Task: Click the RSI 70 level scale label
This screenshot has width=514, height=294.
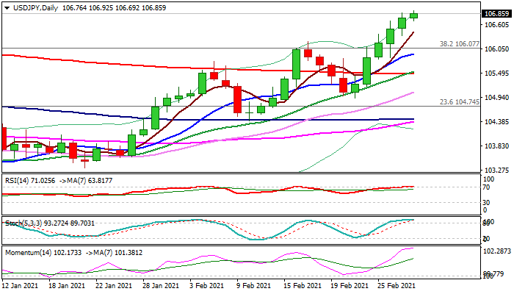Action: (487, 187)
